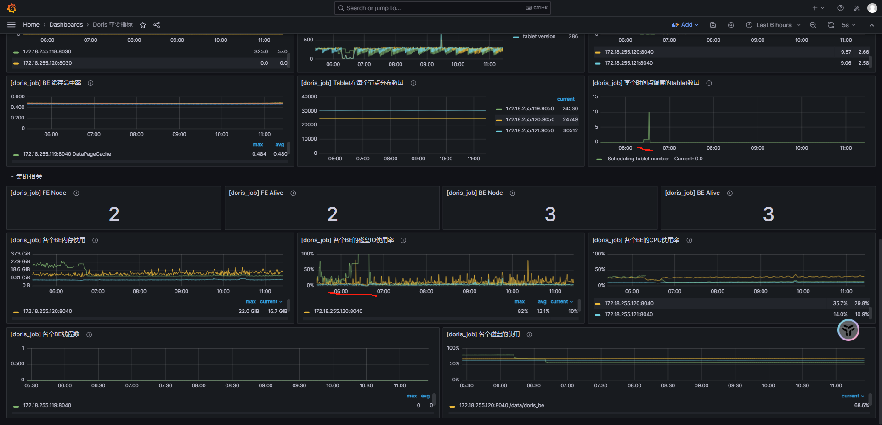Open the Grafana logo home menu
Image resolution: width=882 pixels, height=425 pixels.
(x=12, y=8)
